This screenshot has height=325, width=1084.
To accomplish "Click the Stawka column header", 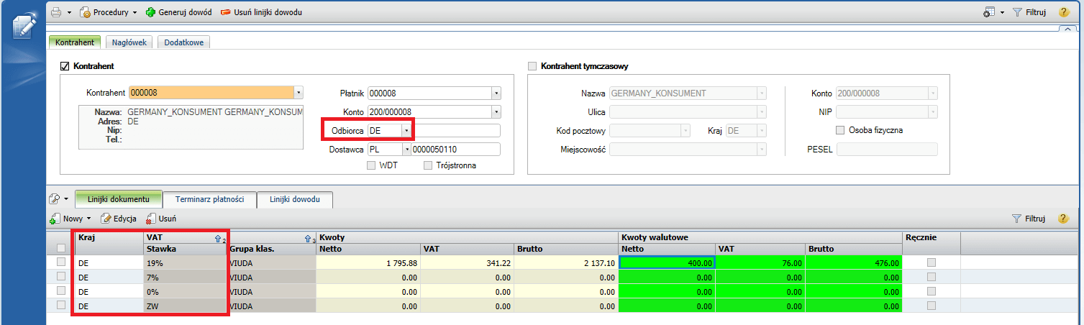I will [185, 249].
